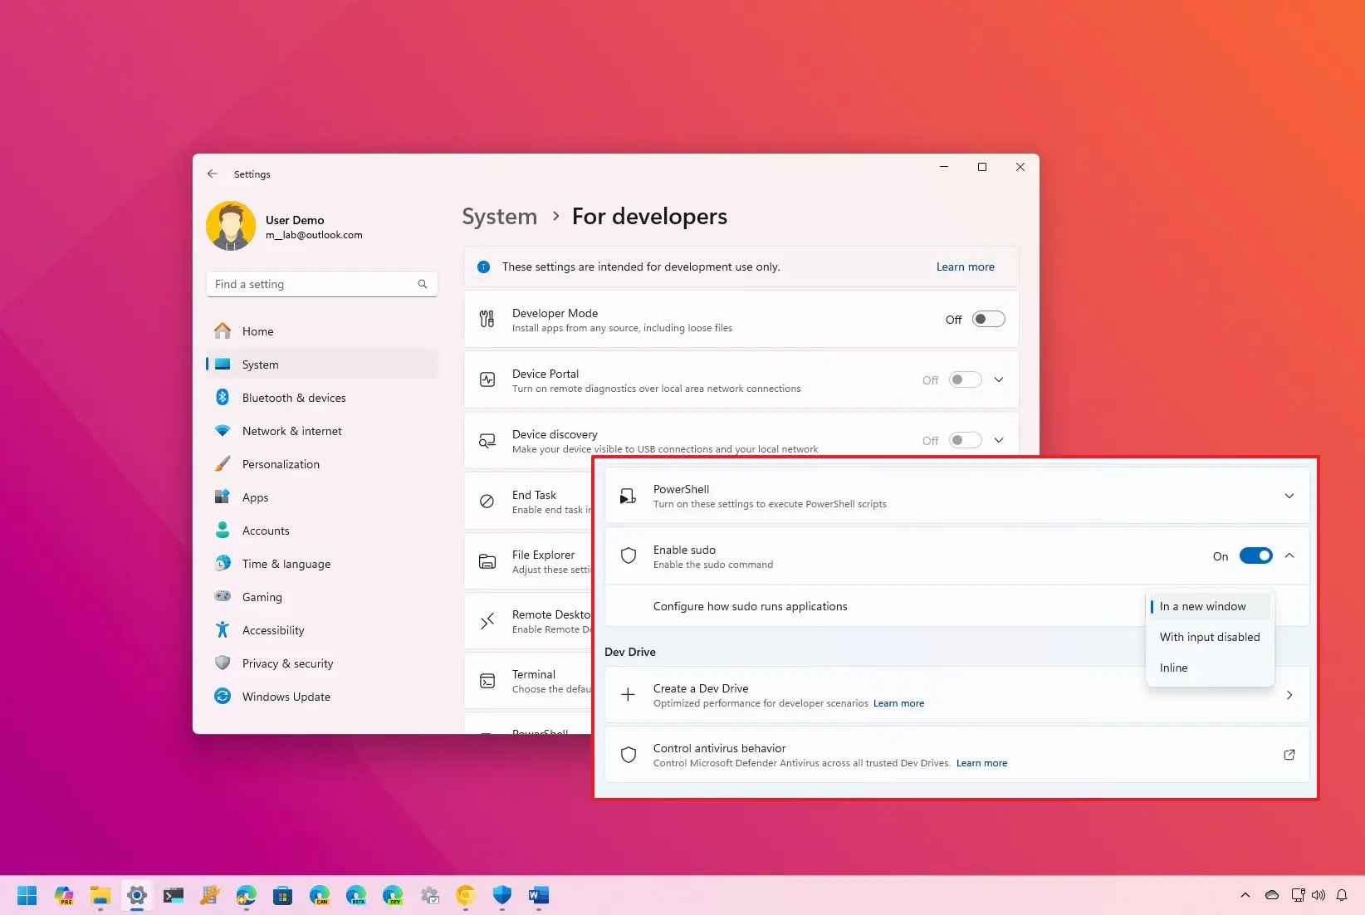Collapse the Enable sudo section
This screenshot has height=915, width=1365.
click(1289, 555)
